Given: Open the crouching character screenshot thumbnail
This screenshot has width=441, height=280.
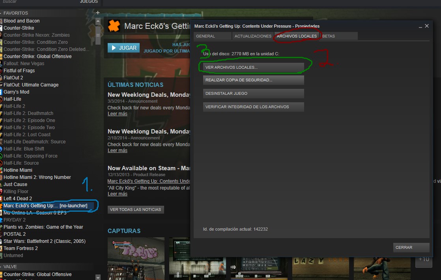Looking at the screenshot, I should coord(382,269).
